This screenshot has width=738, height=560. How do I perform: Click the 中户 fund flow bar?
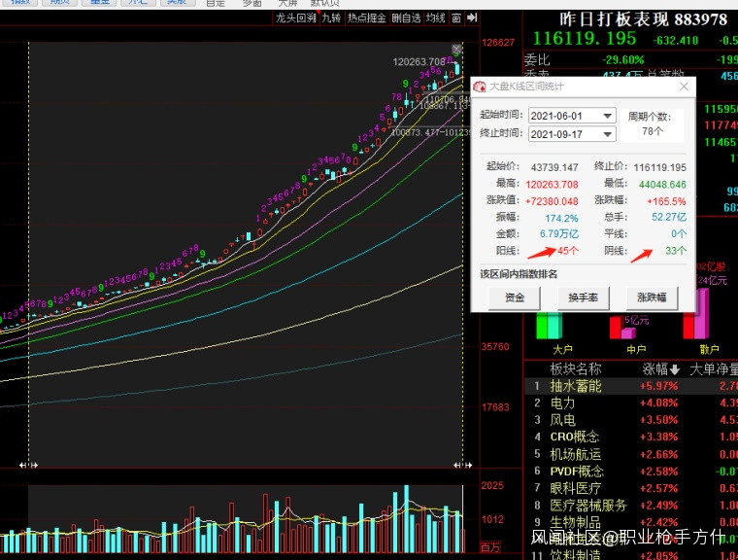point(622,327)
